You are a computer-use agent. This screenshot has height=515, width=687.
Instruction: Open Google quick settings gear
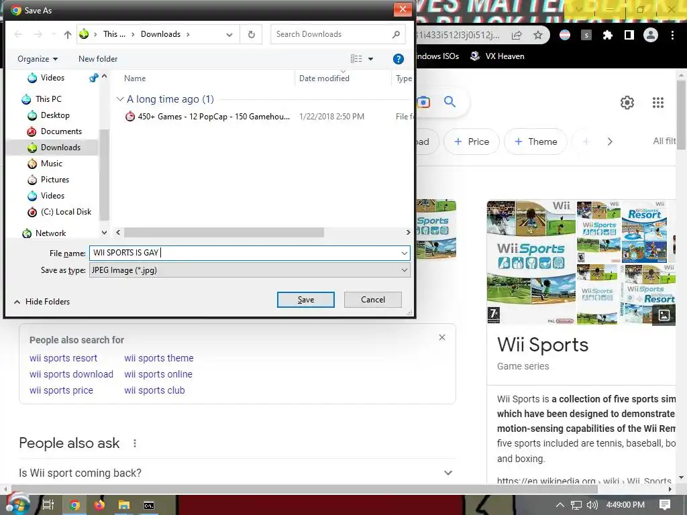(x=627, y=103)
